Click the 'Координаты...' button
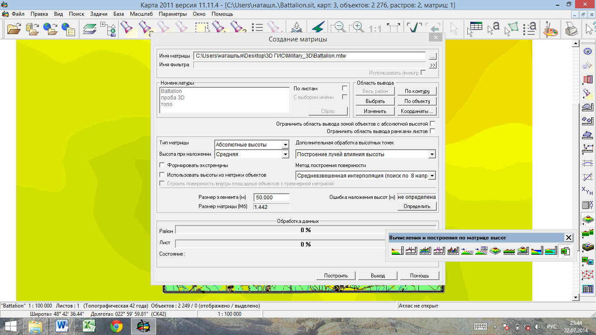Screen dimensions: 596x335 point(417,111)
